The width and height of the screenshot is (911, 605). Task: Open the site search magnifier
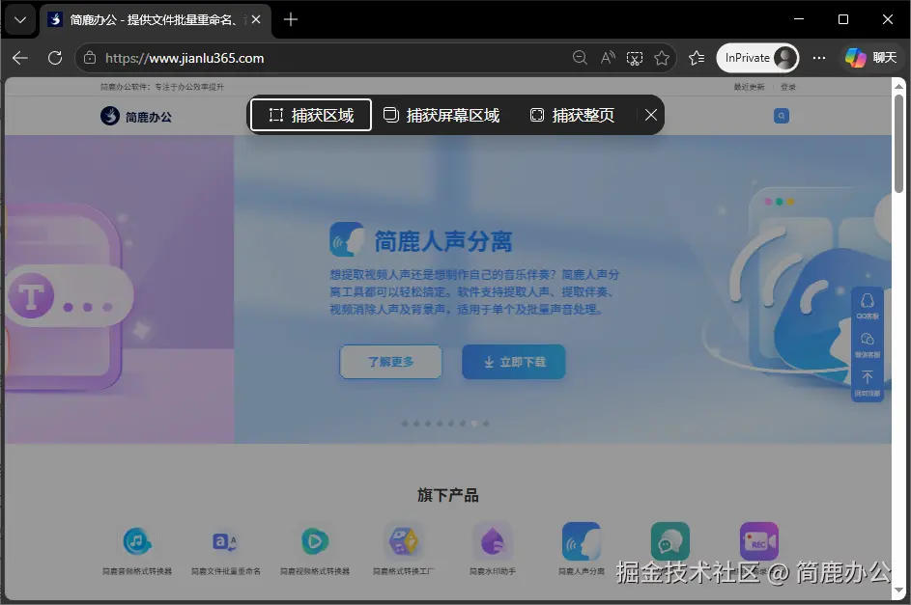point(781,115)
